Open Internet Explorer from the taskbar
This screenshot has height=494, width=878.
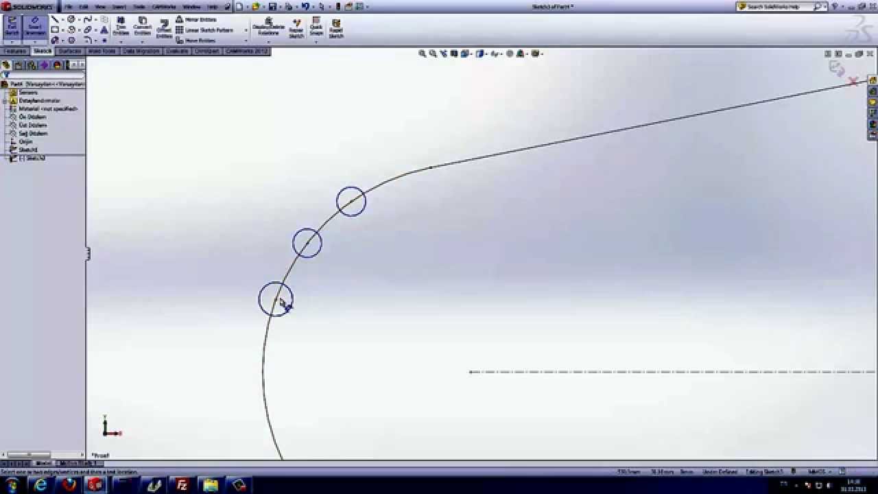point(40,485)
